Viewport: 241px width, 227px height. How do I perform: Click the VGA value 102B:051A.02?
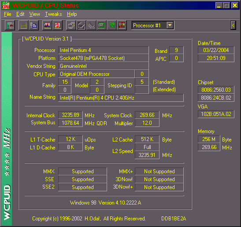tap(216, 114)
